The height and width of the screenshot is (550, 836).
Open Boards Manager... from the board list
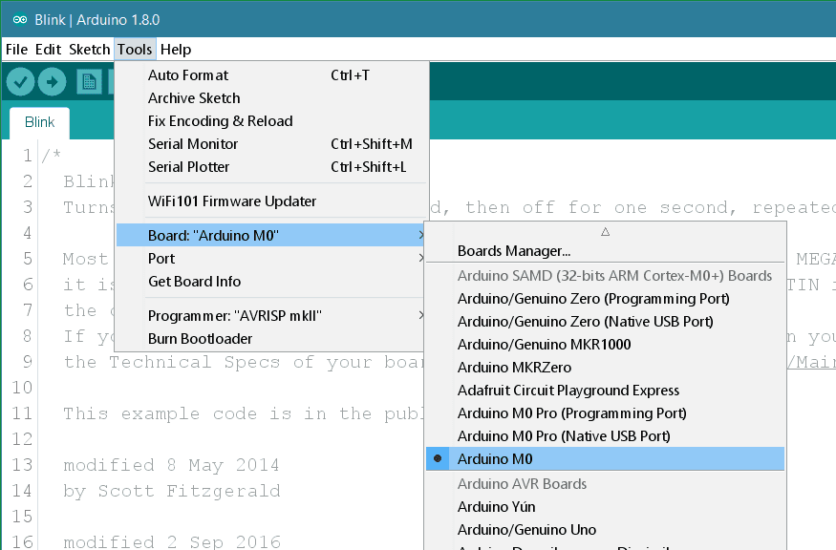(514, 252)
